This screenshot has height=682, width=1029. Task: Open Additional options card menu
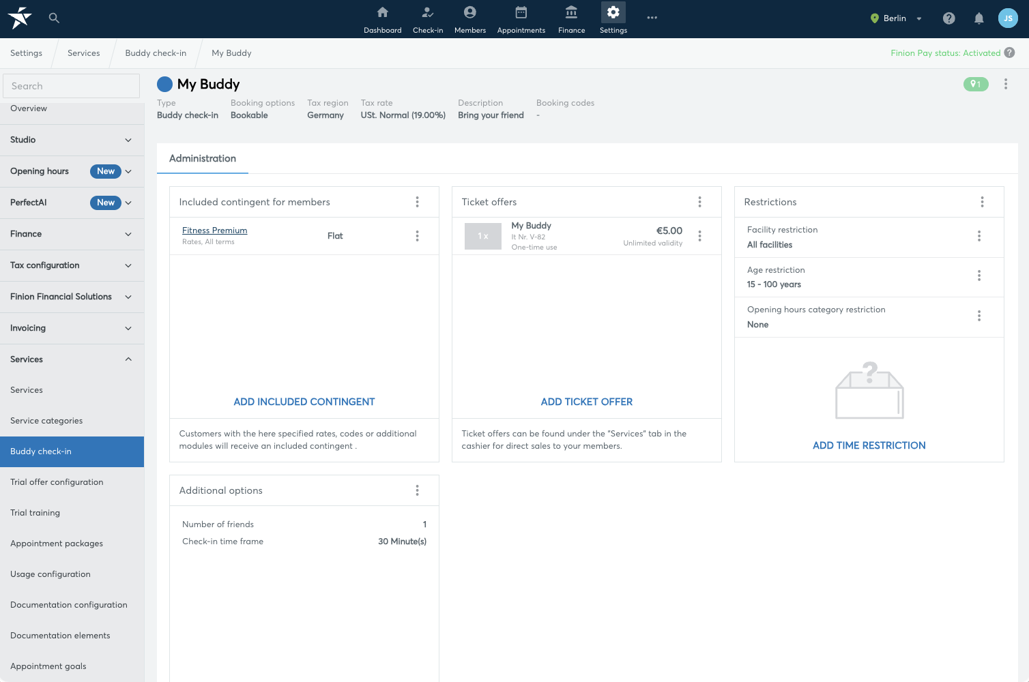418,490
